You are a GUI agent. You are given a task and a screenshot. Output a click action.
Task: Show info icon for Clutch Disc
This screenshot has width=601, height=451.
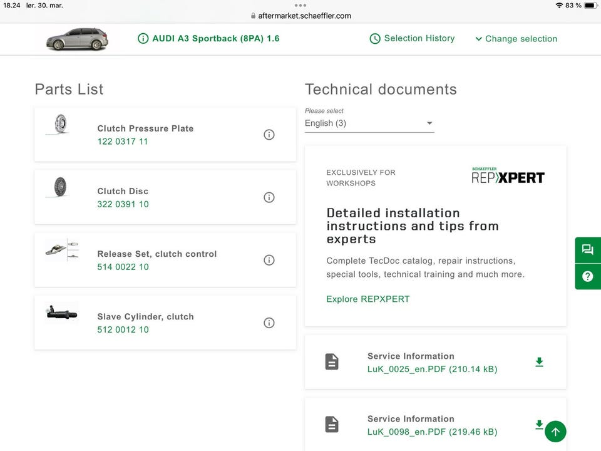pos(269,197)
